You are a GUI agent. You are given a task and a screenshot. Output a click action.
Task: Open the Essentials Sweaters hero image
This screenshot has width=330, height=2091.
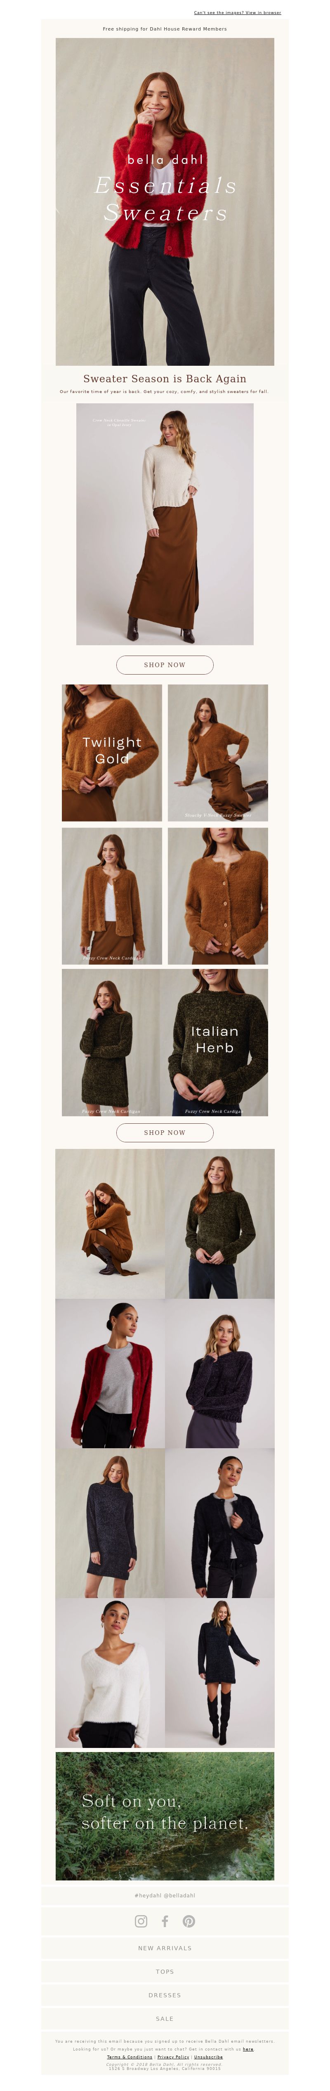point(165,201)
